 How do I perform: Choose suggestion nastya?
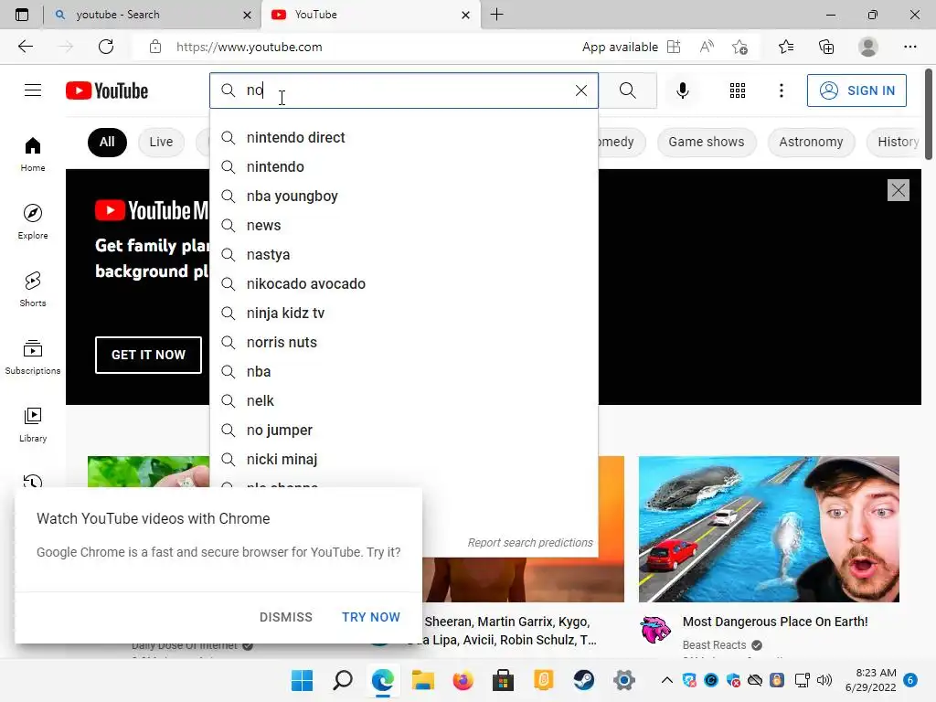(x=403, y=254)
